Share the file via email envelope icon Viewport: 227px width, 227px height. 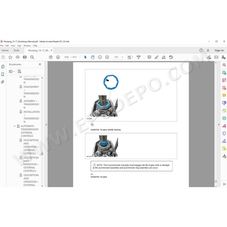point(216,57)
